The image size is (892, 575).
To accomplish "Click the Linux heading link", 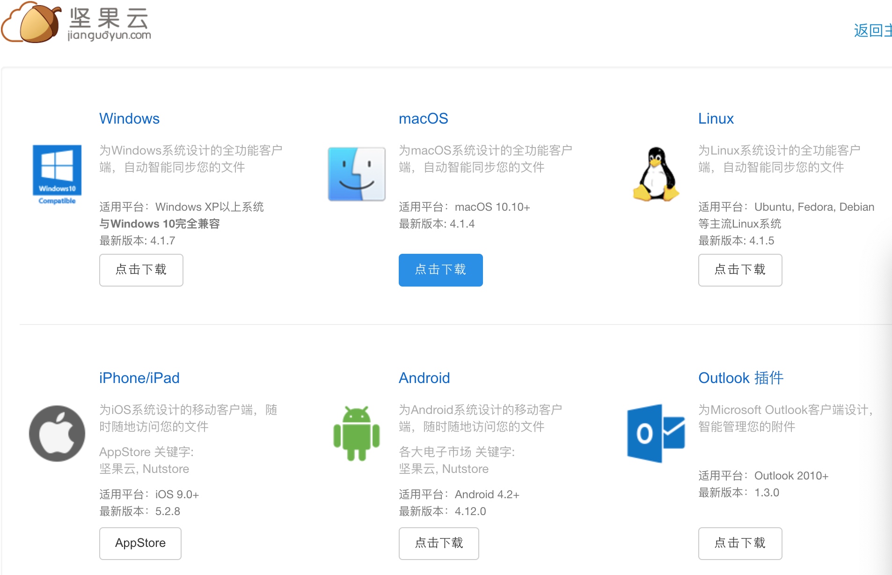I will pyautogui.click(x=716, y=118).
